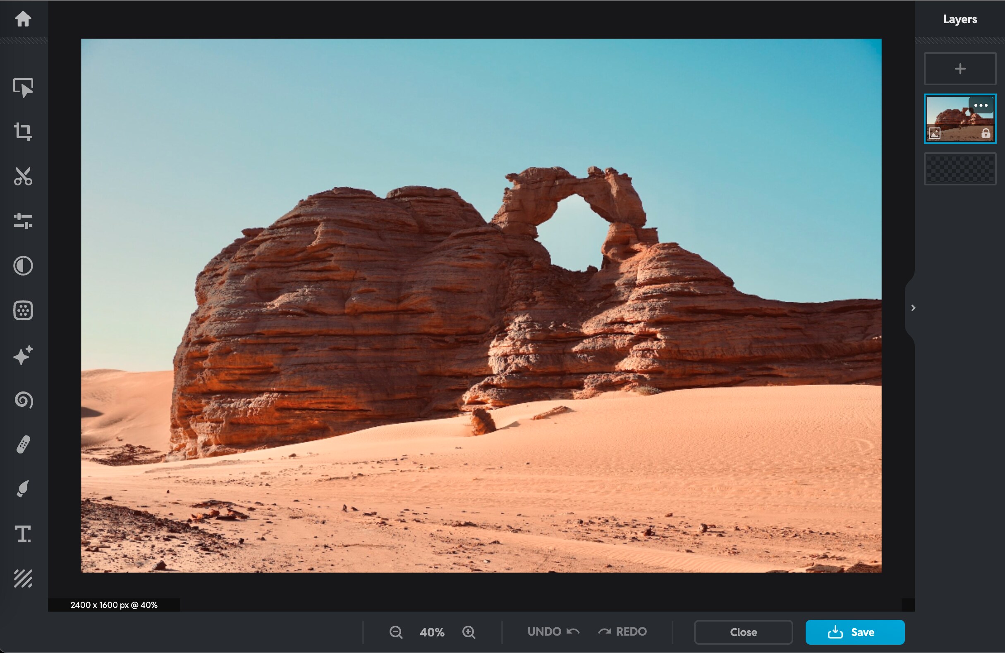Save the image
Viewport: 1005px width, 653px height.
[x=855, y=632]
